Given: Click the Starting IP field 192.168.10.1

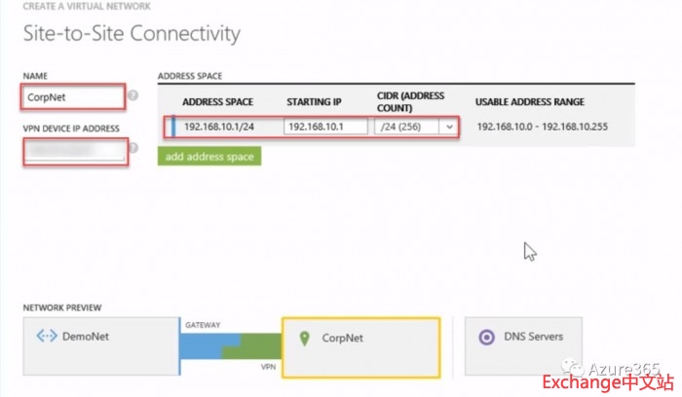Looking at the screenshot, I should 325,126.
